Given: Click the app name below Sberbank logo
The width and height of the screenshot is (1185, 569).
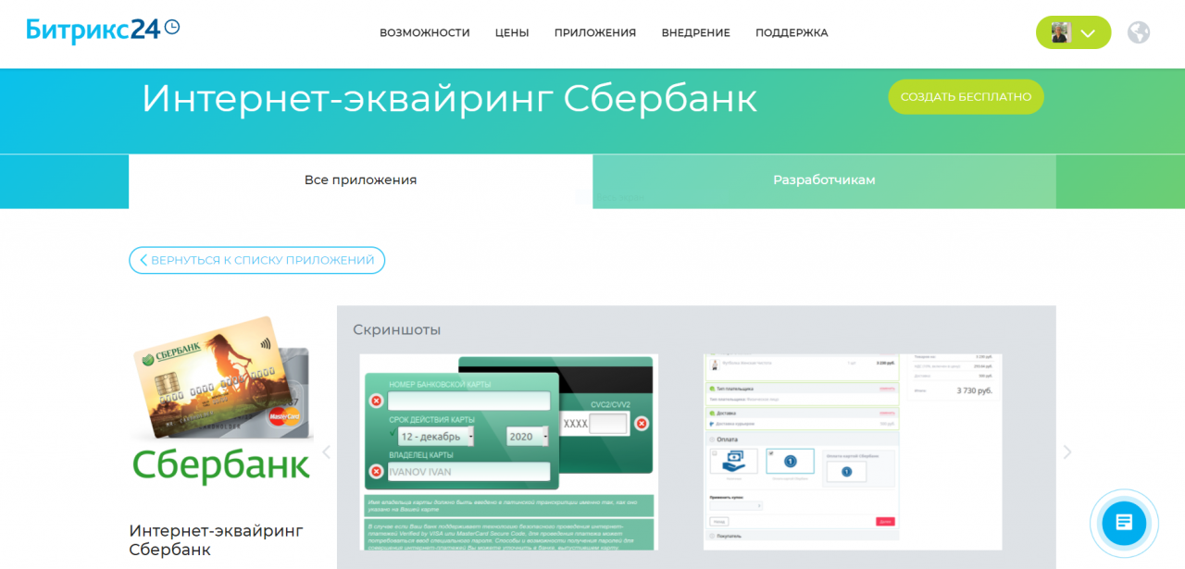Looking at the screenshot, I should point(216,539).
